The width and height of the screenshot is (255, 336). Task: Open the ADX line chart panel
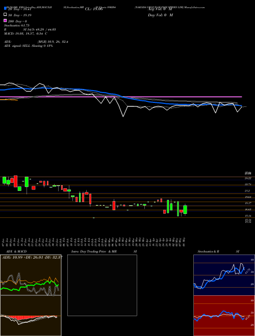pyautogui.click(x=31, y=275)
